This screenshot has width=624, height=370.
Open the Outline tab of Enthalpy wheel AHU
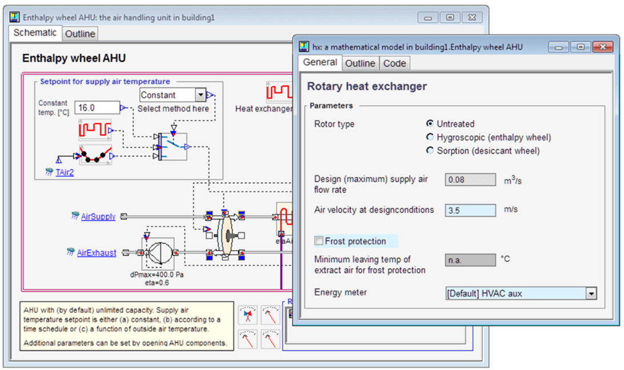coord(80,34)
